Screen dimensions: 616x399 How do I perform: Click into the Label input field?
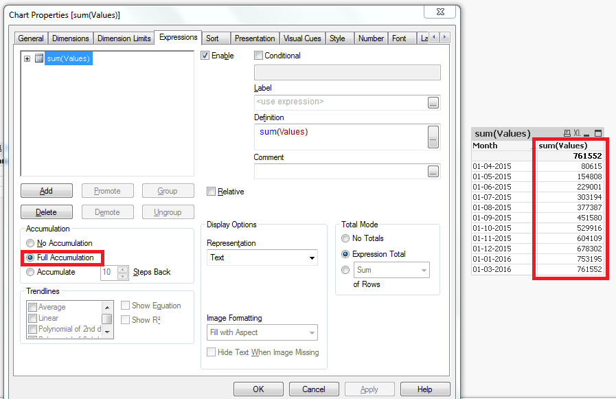[340, 102]
